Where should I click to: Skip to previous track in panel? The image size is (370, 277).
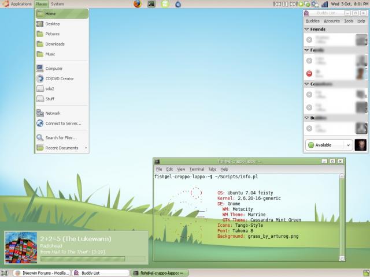pyautogui.click(x=277, y=4)
